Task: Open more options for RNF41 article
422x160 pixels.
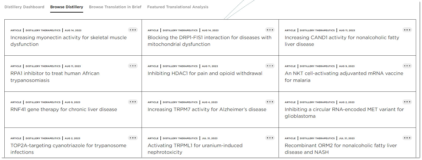Action: [x=133, y=102]
